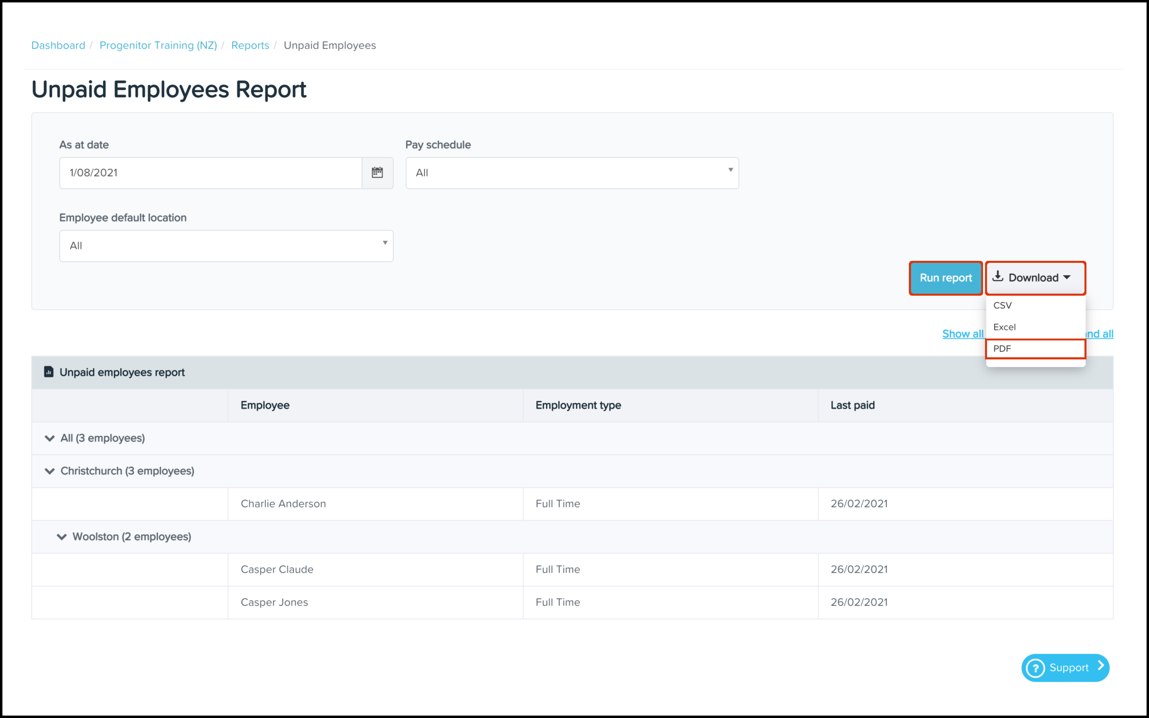The image size is (1149, 718).
Task: Choose Excel from the Download menu
Action: tap(1005, 327)
